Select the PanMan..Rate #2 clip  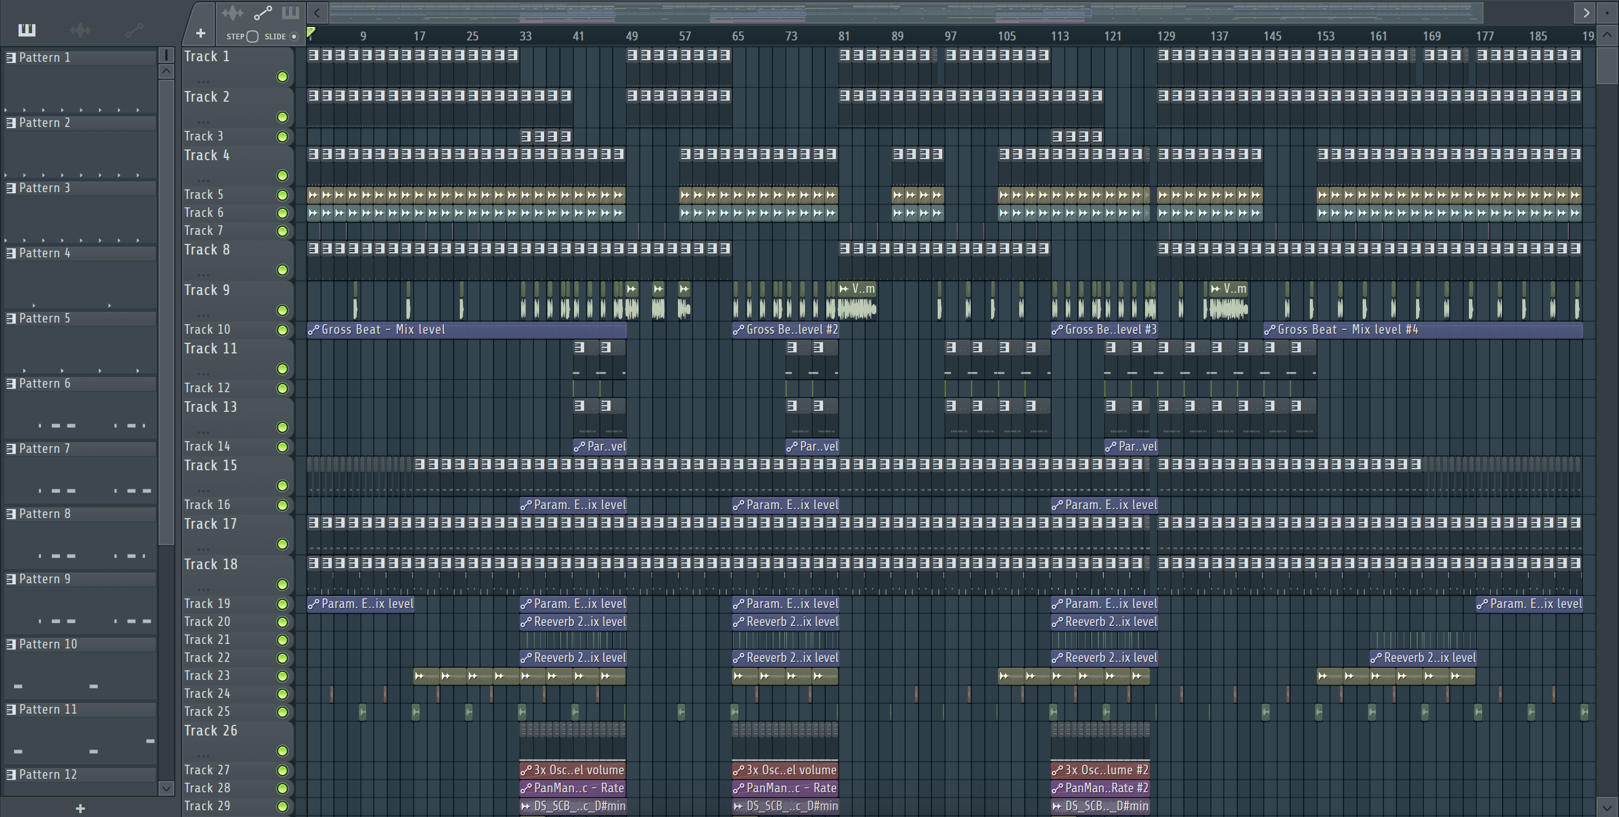1101,788
